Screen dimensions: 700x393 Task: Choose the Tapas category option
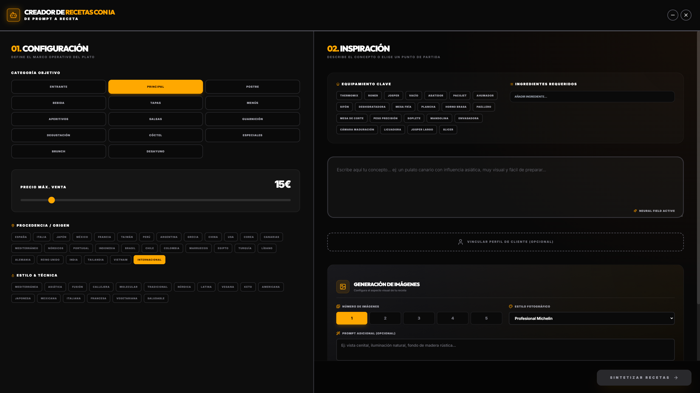click(x=155, y=103)
